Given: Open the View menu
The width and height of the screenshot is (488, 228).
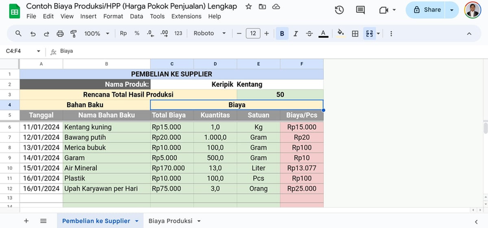Looking at the screenshot, I should click(x=67, y=16).
